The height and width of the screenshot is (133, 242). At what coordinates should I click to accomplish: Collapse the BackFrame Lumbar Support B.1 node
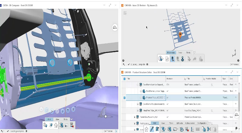click(138, 85)
